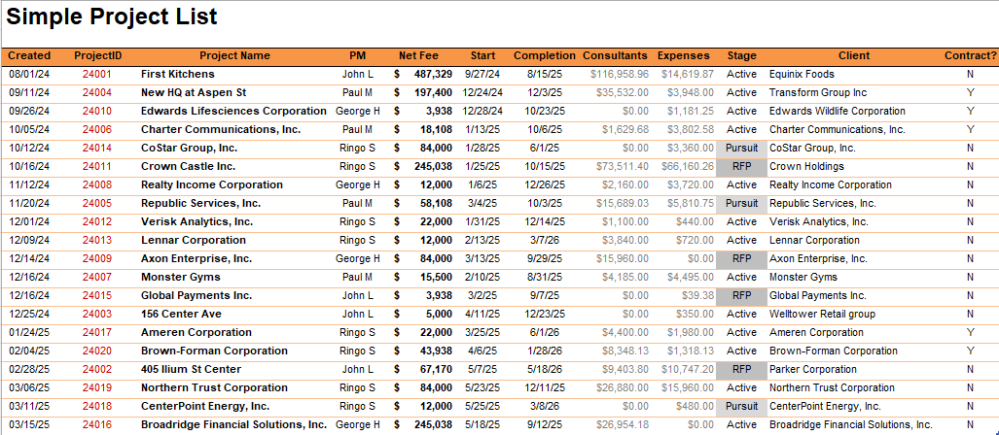Select Pursuit stage of CoStar Group row
The image size is (999, 435).
741,149
